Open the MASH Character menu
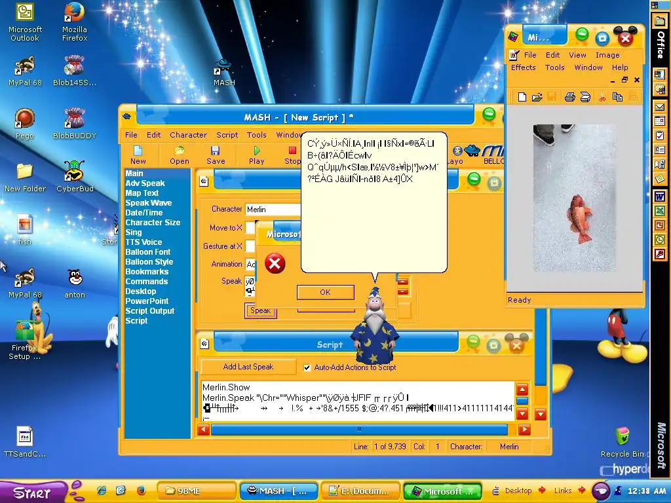The height and width of the screenshot is (503, 671). point(188,135)
